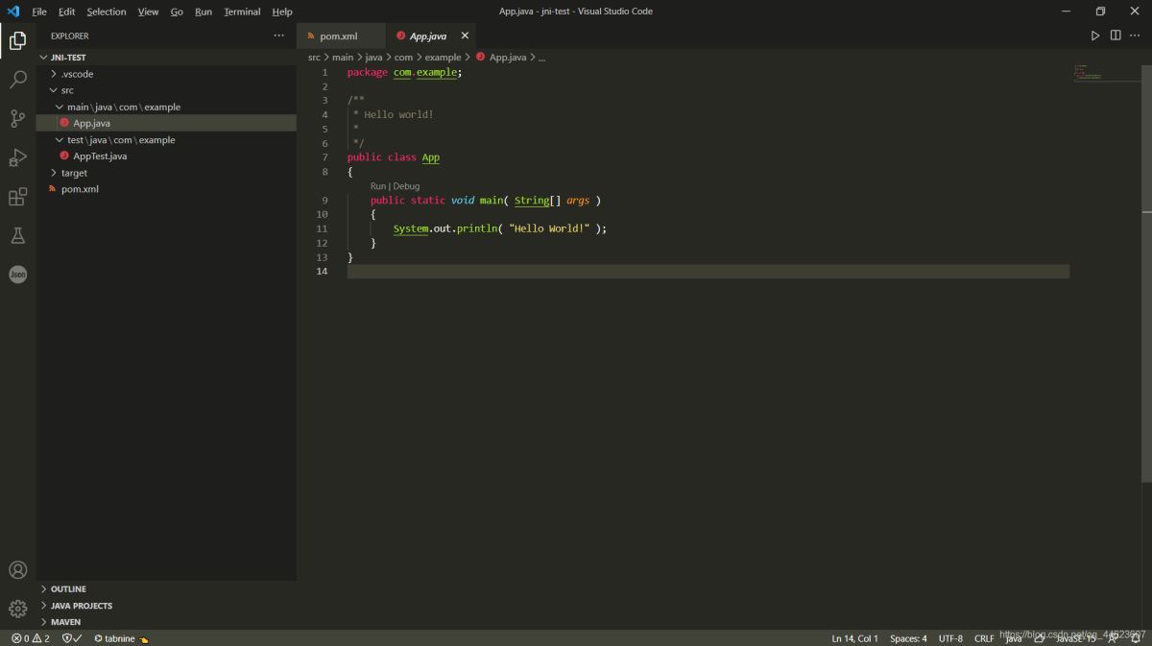Click the Run play icon in editor toolbar
This screenshot has height=646, width=1152.
pyautogui.click(x=1094, y=36)
